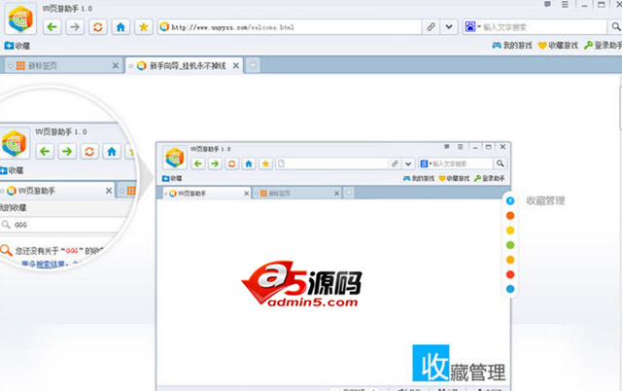This screenshot has width=622, height=391.
Task: Click green forward arrow in inner preview window
Action: point(215,163)
